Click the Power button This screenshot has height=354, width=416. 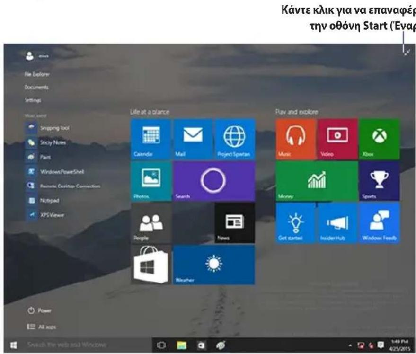pos(39,310)
